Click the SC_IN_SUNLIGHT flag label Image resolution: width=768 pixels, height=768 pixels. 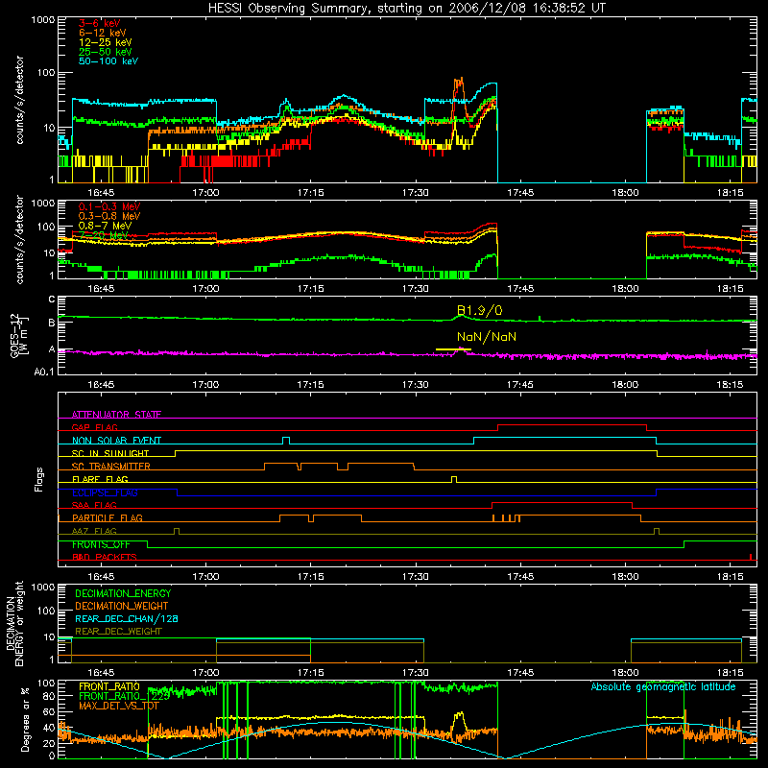[x=110, y=453]
